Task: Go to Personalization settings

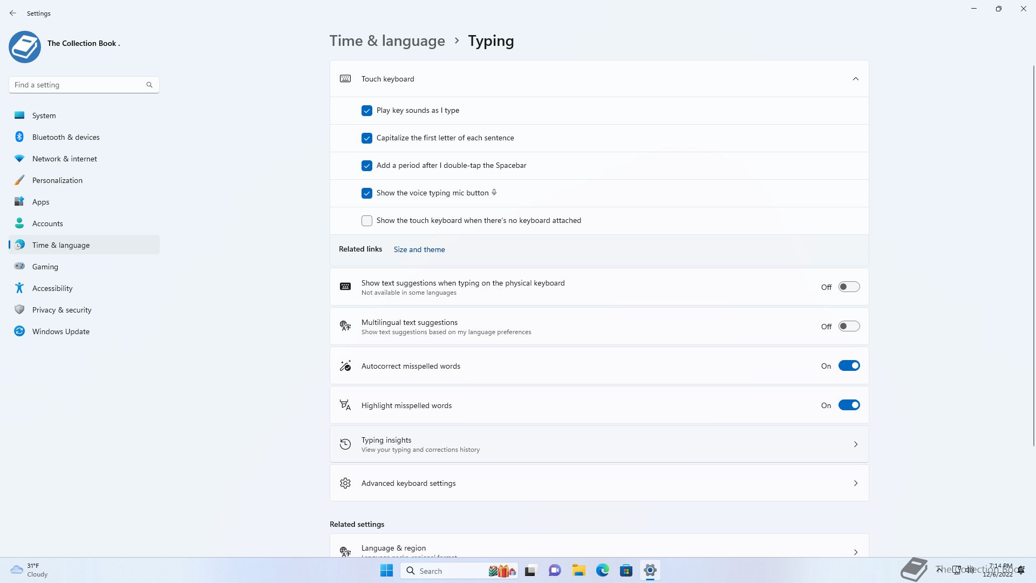Action: click(x=57, y=180)
